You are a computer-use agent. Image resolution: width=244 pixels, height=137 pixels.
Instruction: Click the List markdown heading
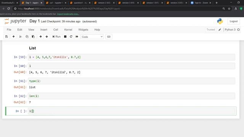pyautogui.click(x=32, y=48)
